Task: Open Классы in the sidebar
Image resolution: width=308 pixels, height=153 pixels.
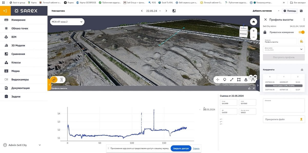Action: tap(24, 62)
